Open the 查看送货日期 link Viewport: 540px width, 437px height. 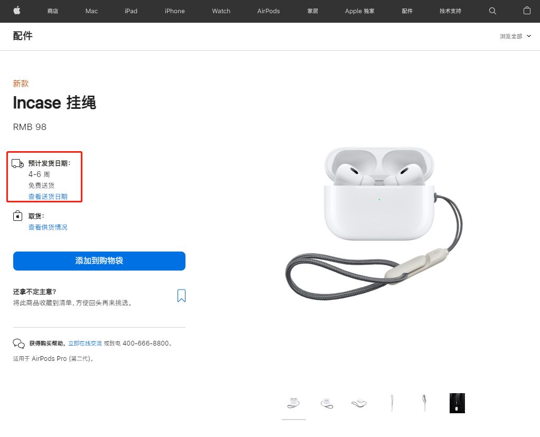tap(48, 197)
